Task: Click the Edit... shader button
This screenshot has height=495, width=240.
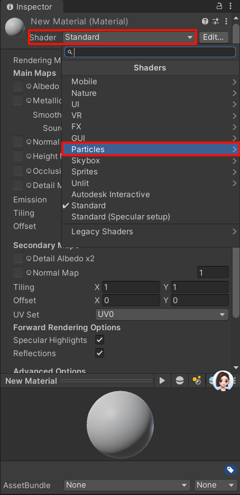Action: [x=214, y=37]
